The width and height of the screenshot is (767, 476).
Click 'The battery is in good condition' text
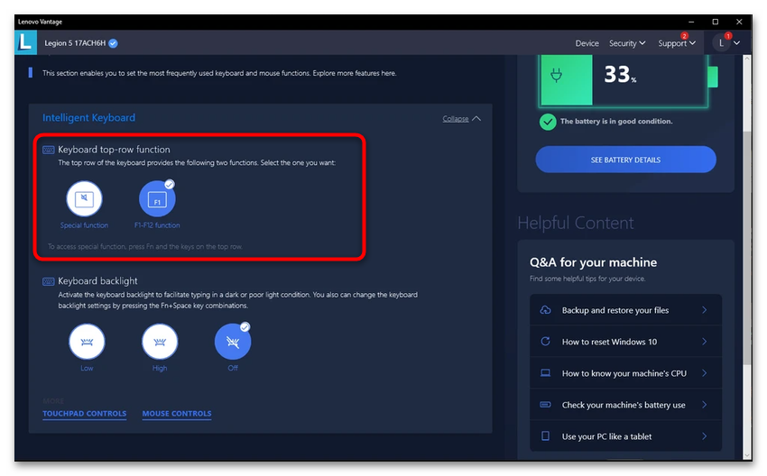click(x=615, y=121)
